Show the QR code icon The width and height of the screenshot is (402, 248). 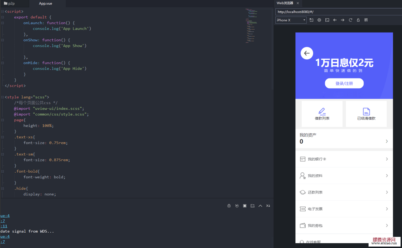pyautogui.click(x=366, y=20)
